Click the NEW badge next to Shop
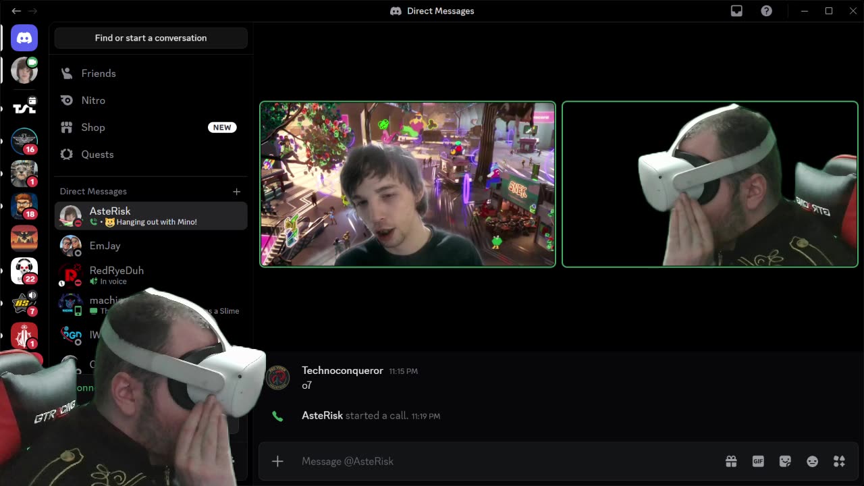 point(222,127)
